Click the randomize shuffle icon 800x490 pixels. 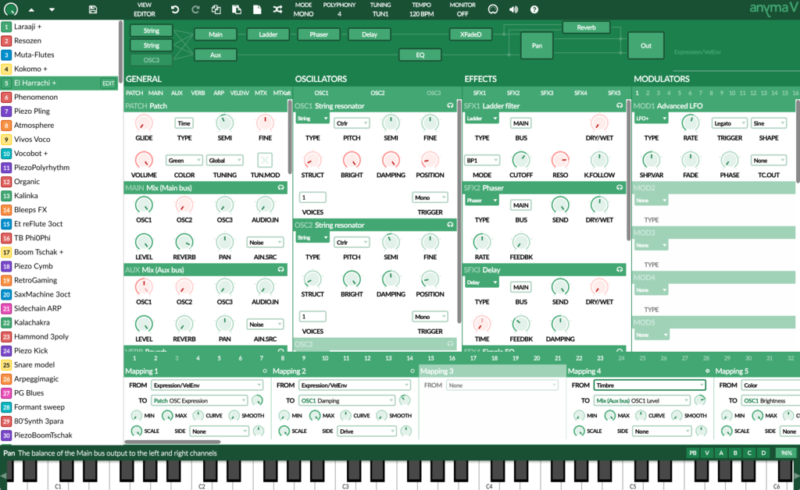coord(277,9)
